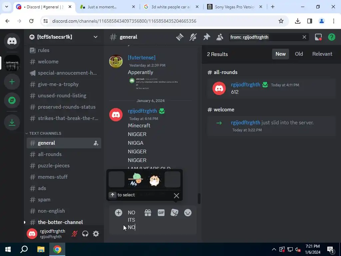Click the '612' search result message
The height and width of the screenshot is (256, 341).
click(271, 88)
